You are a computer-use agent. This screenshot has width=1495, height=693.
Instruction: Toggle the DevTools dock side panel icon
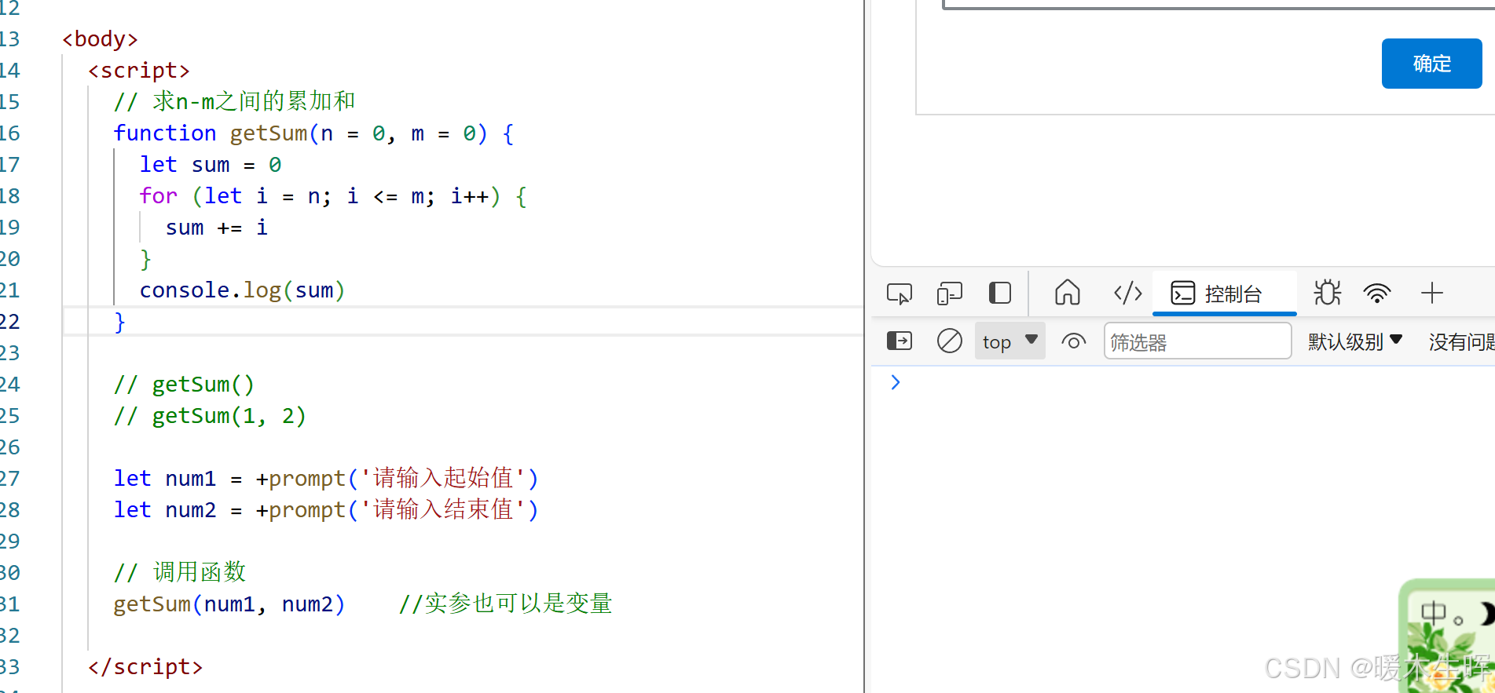click(x=999, y=294)
